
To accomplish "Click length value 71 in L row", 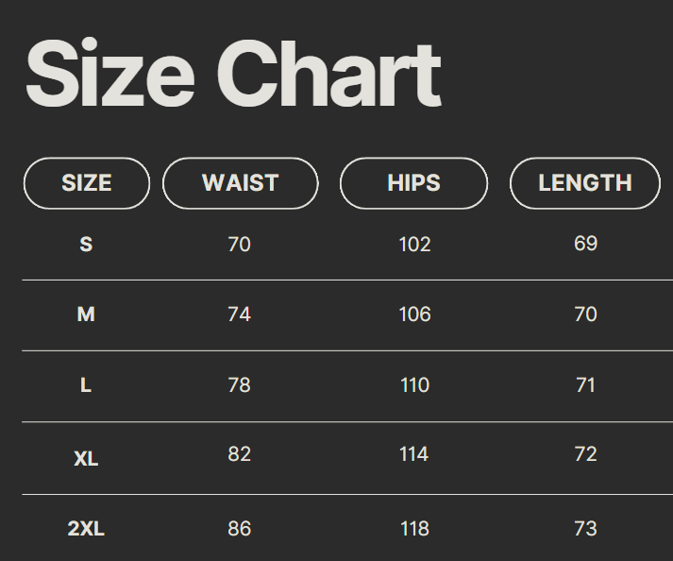I will (585, 385).
